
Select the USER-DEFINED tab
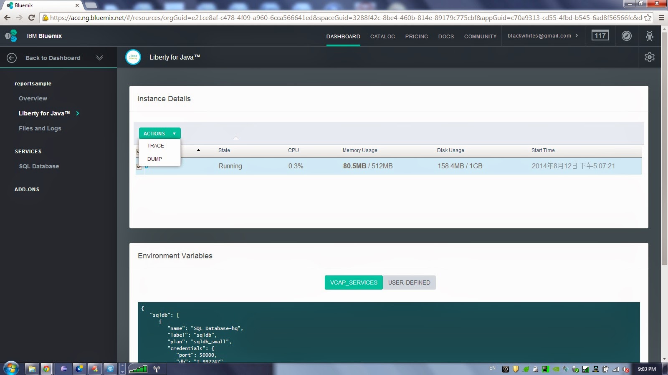pos(409,282)
